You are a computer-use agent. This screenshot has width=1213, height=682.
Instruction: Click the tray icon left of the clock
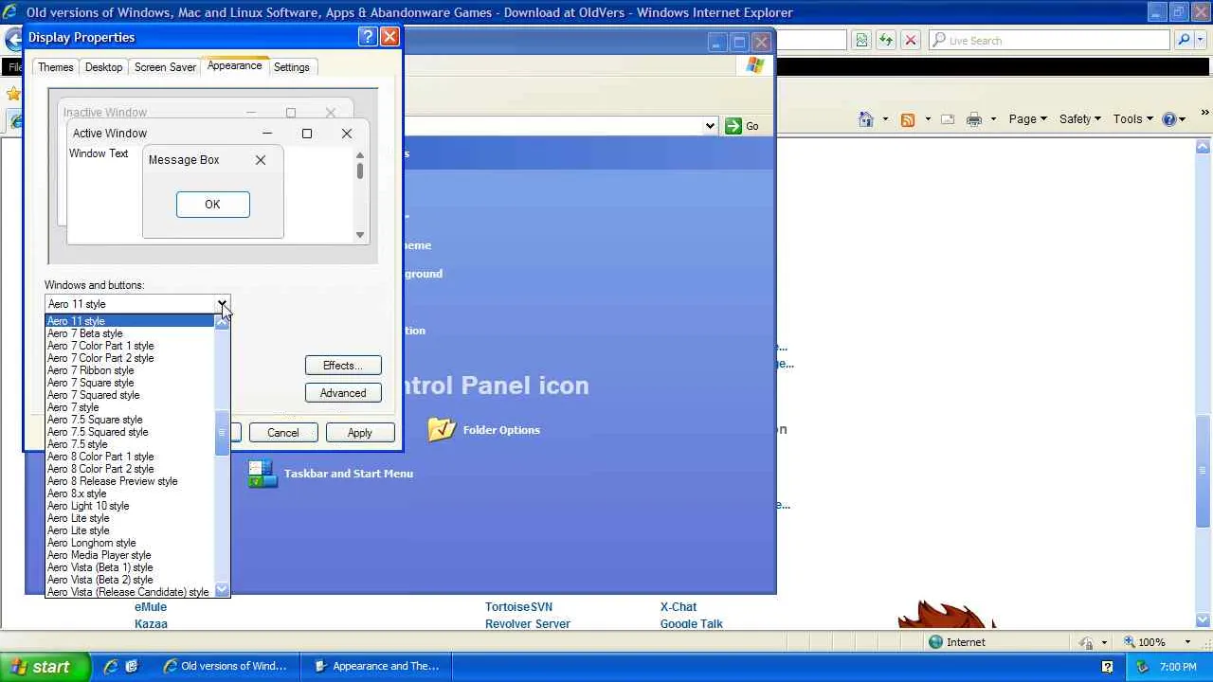(x=1143, y=667)
